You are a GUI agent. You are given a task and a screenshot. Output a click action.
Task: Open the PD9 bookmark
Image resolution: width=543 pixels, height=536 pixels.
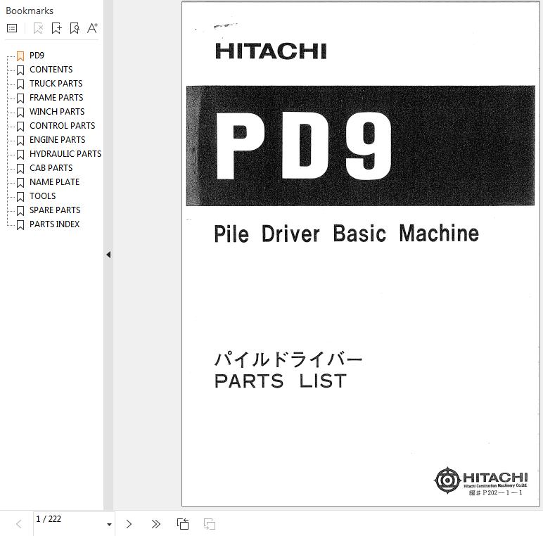coord(37,56)
